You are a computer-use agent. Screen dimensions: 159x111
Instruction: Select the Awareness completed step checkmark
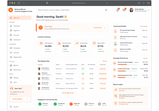pos(40,104)
